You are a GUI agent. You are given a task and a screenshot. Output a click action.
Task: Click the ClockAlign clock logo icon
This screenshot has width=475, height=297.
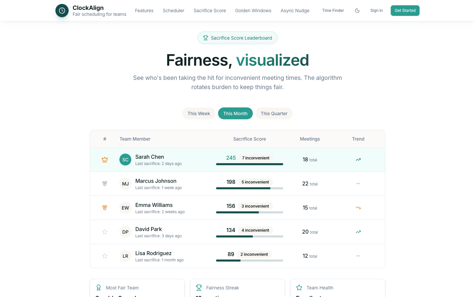coord(62,11)
